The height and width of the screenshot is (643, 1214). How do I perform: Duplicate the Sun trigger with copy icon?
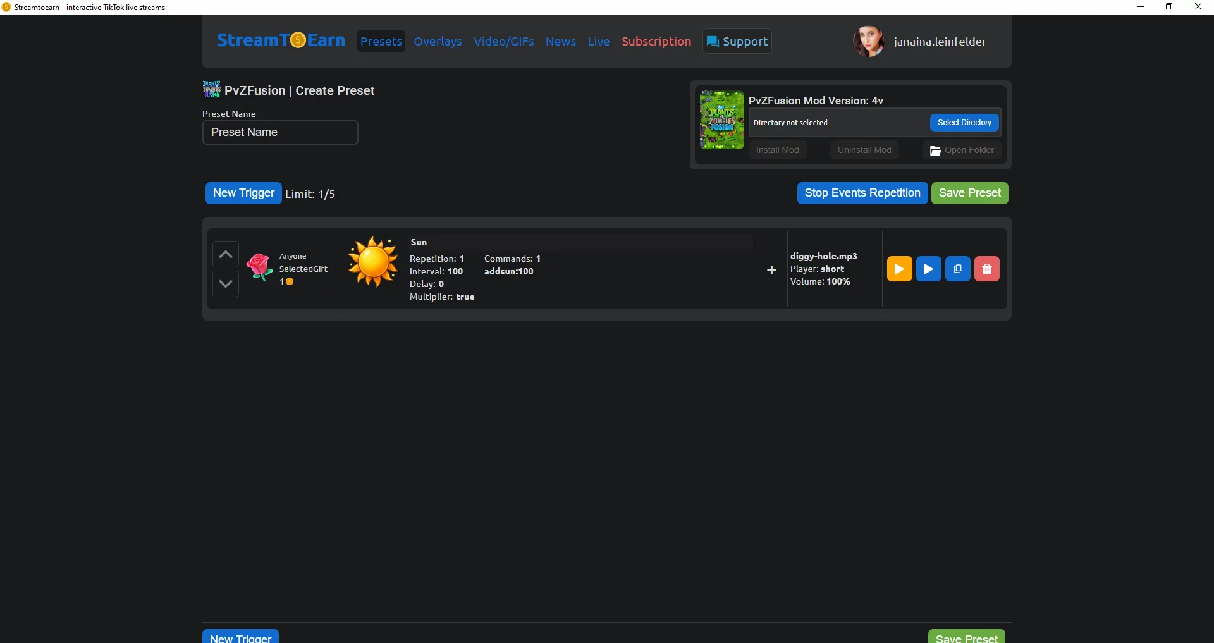coord(958,269)
